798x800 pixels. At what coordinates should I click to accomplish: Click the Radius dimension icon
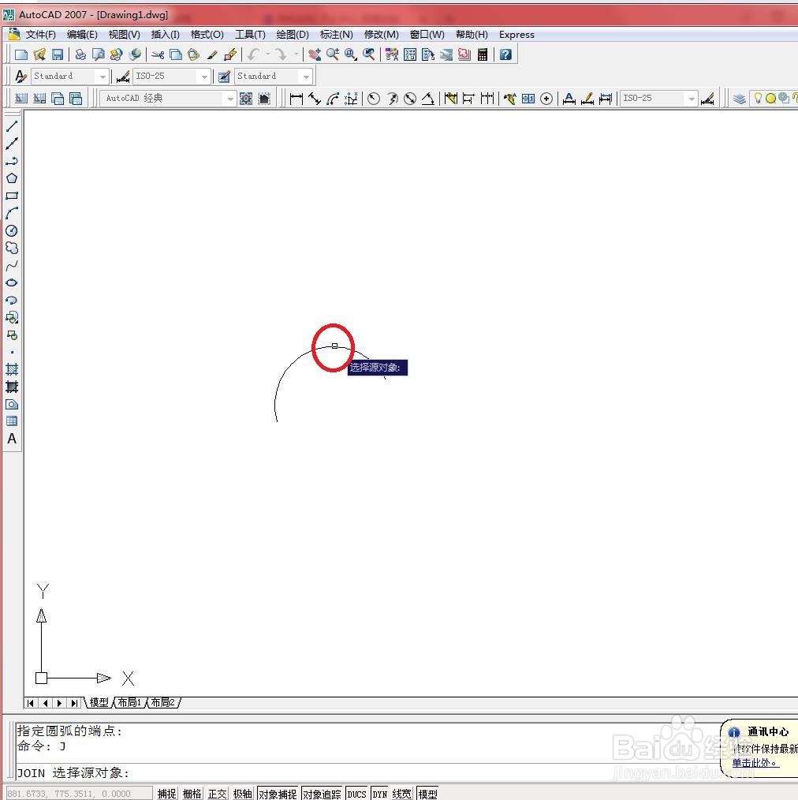[x=374, y=99]
